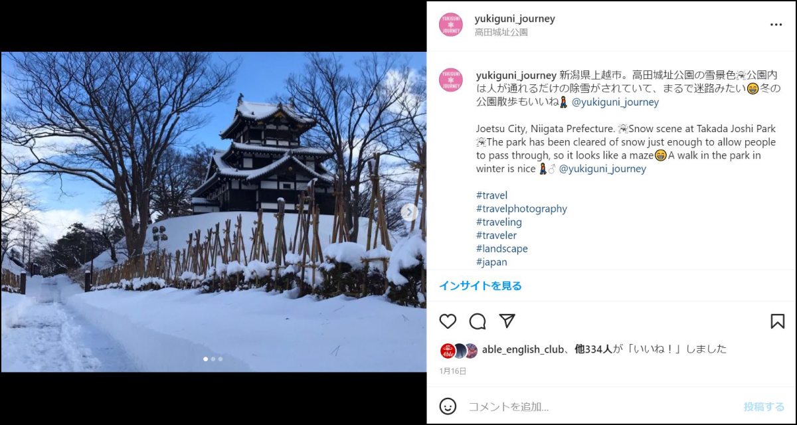797x425 pixels.
Task: Open 高田城址公園 location link
Action: [x=501, y=32]
